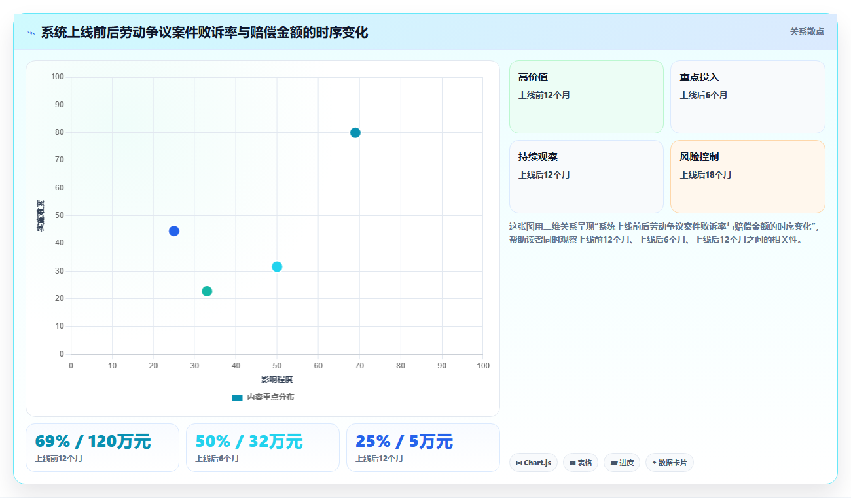Click 上线后12个月 text in 持续观察 card
Screen dimensions: 851x498
[x=544, y=175]
